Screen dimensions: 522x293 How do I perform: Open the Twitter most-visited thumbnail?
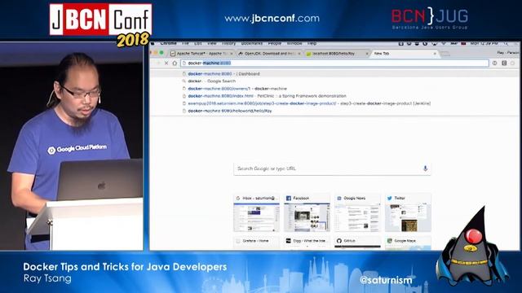408,212
